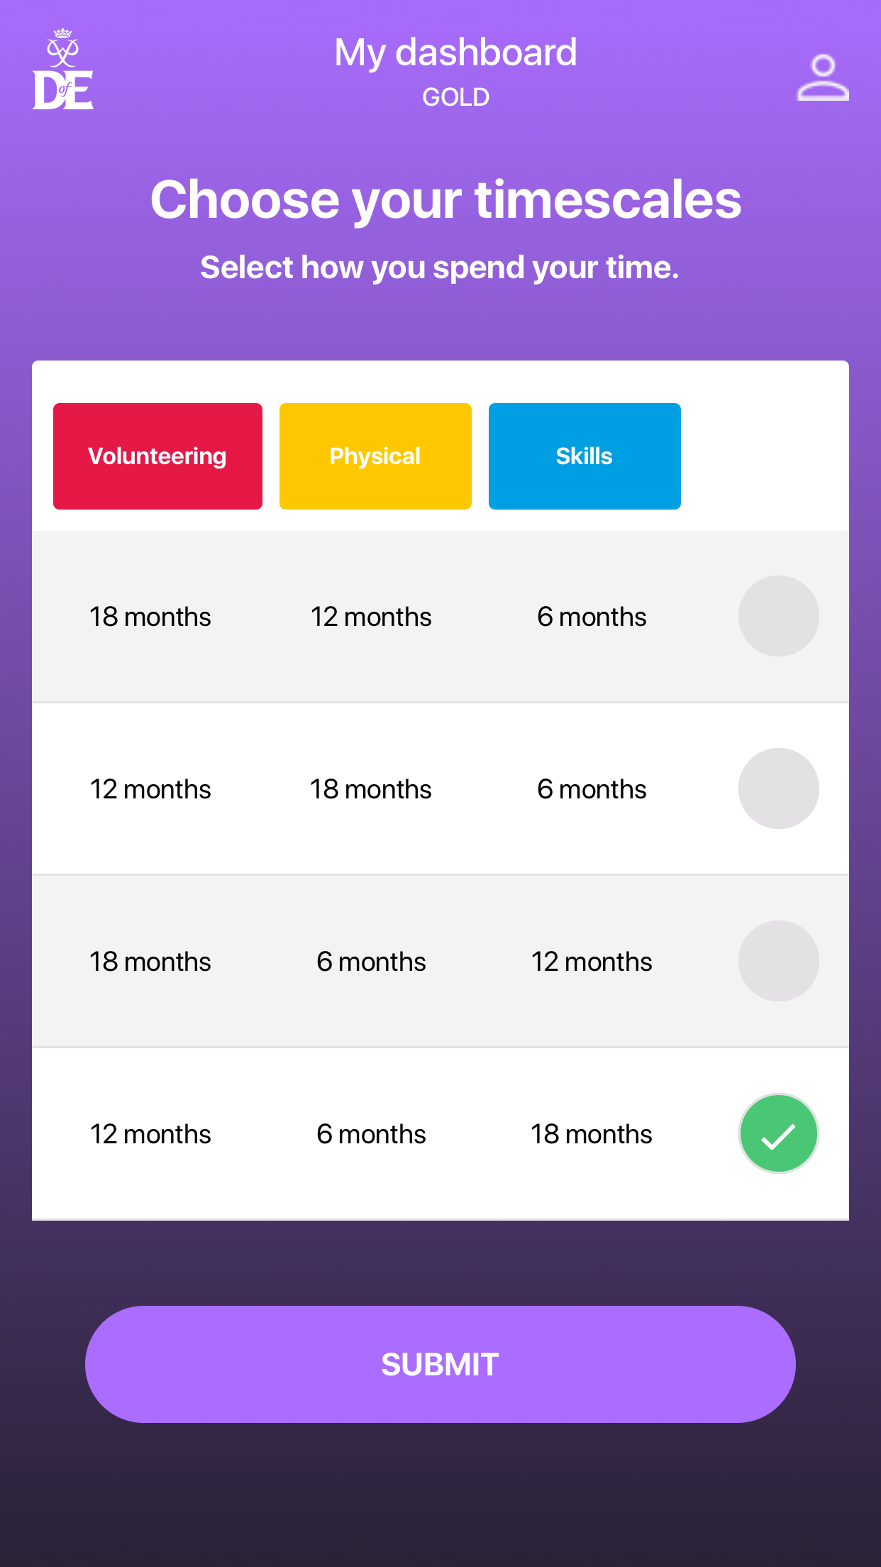This screenshot has width=881, height=1567.
Task: Tap 18 months Physical in second row
Action: pyautogui.click(x=371, y=789)
